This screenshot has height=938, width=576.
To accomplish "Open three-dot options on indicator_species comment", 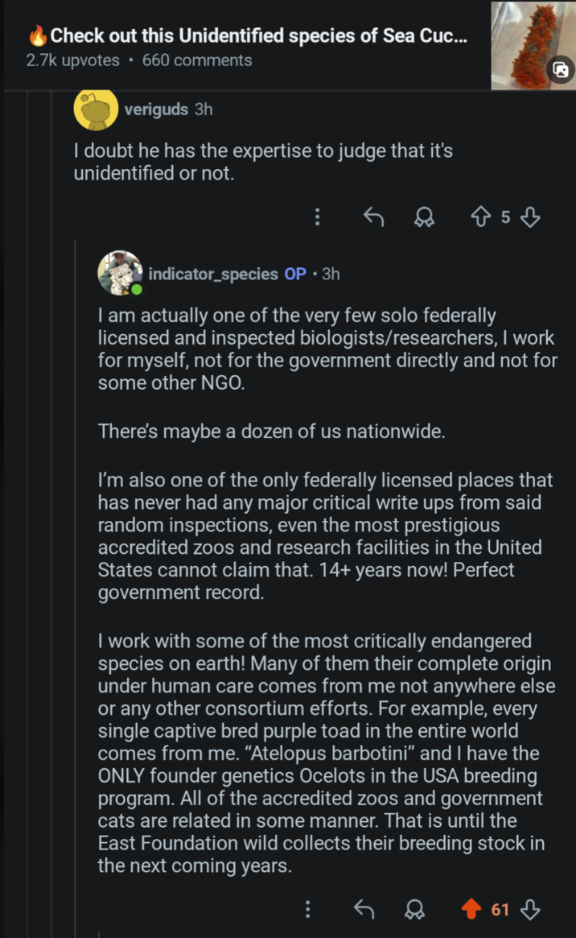I will pos(307,909).
